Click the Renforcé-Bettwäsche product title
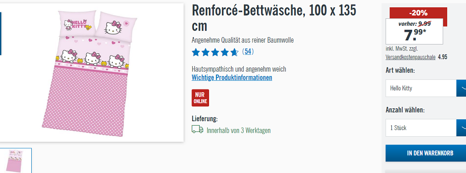Viewport: 466px width, 173px height. tap(274, 18)
